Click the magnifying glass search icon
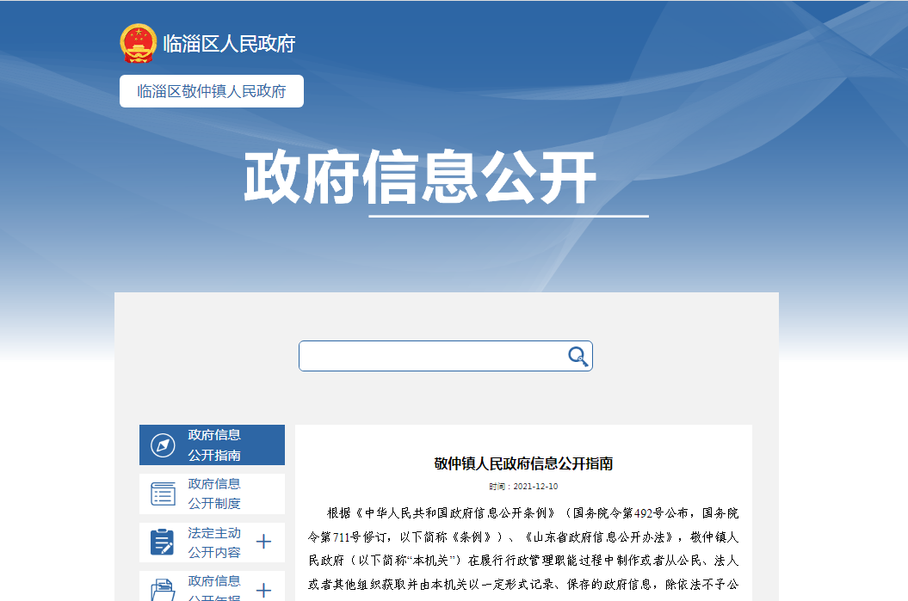This screenshot has width=908, height=601. (578, 356)
